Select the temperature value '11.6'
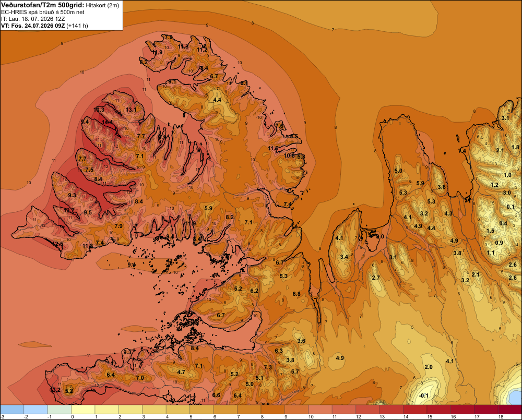The image size is (522, 420). (x=273, y=148)
